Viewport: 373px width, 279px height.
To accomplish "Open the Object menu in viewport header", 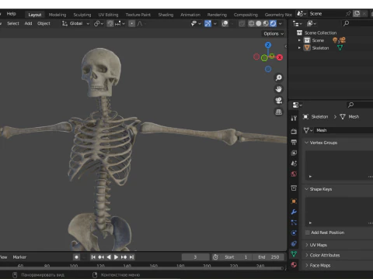I will click(44, 23).
